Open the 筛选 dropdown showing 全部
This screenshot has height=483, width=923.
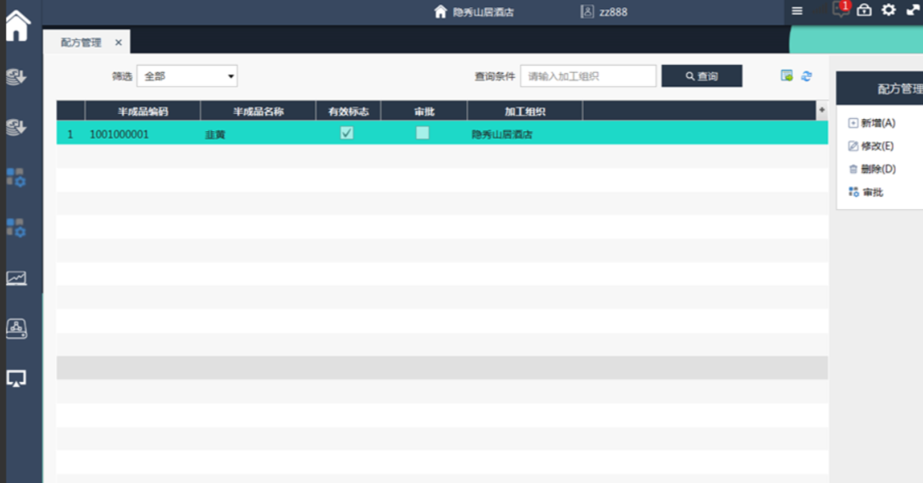click(x=187, y=76)
